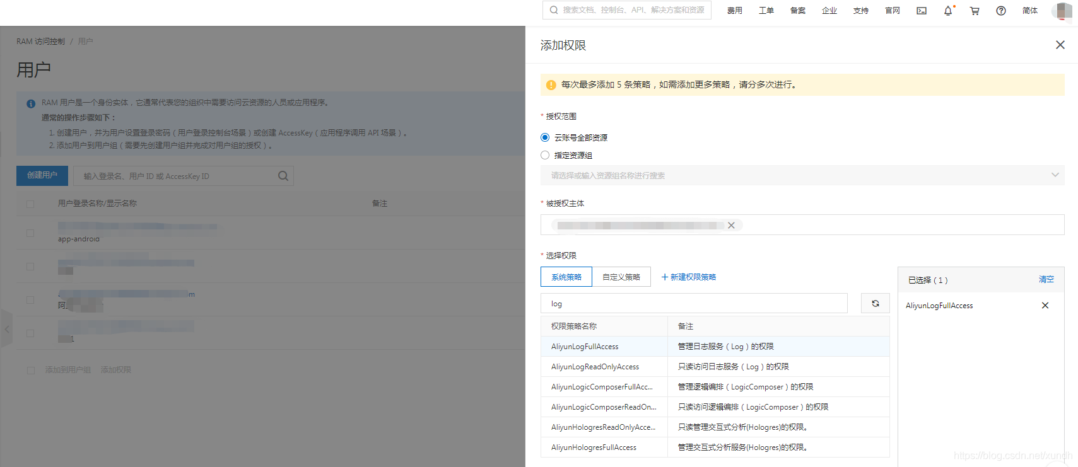This screenshot has height=467, width=1078.
Task: Click app-android user name
Action: tap(79, 239)
